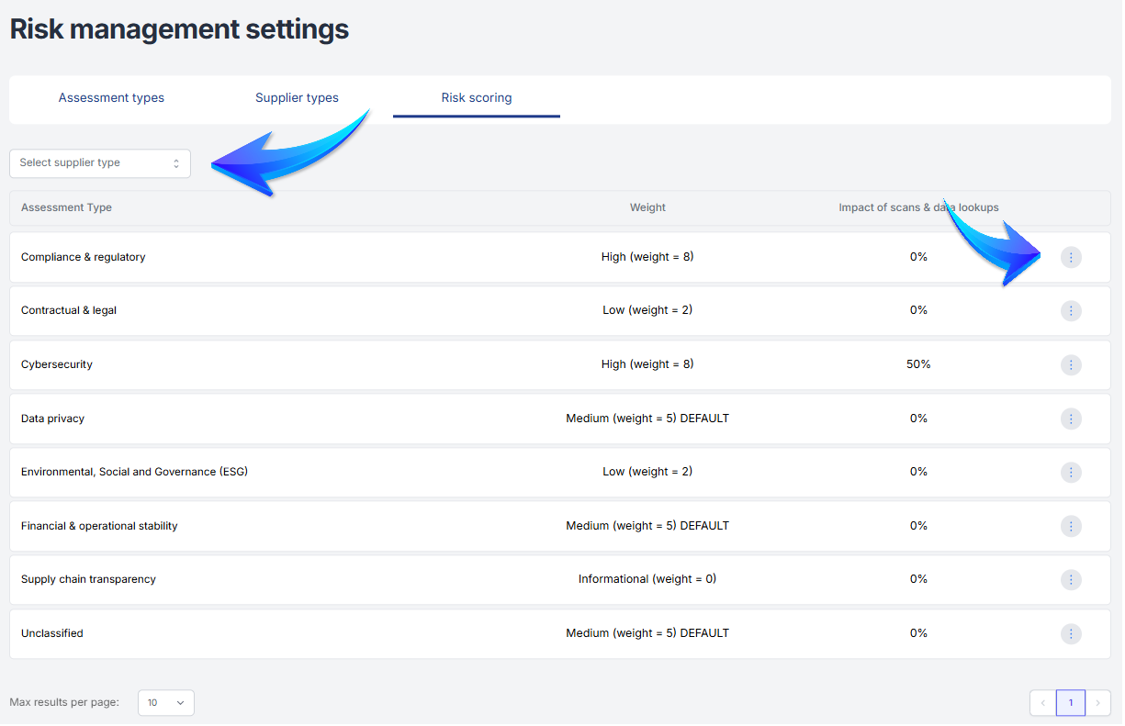The height and width of the screenshot is (726, 1125).
Task: Click the next page arrow
Action: (x=1098, y=703)
